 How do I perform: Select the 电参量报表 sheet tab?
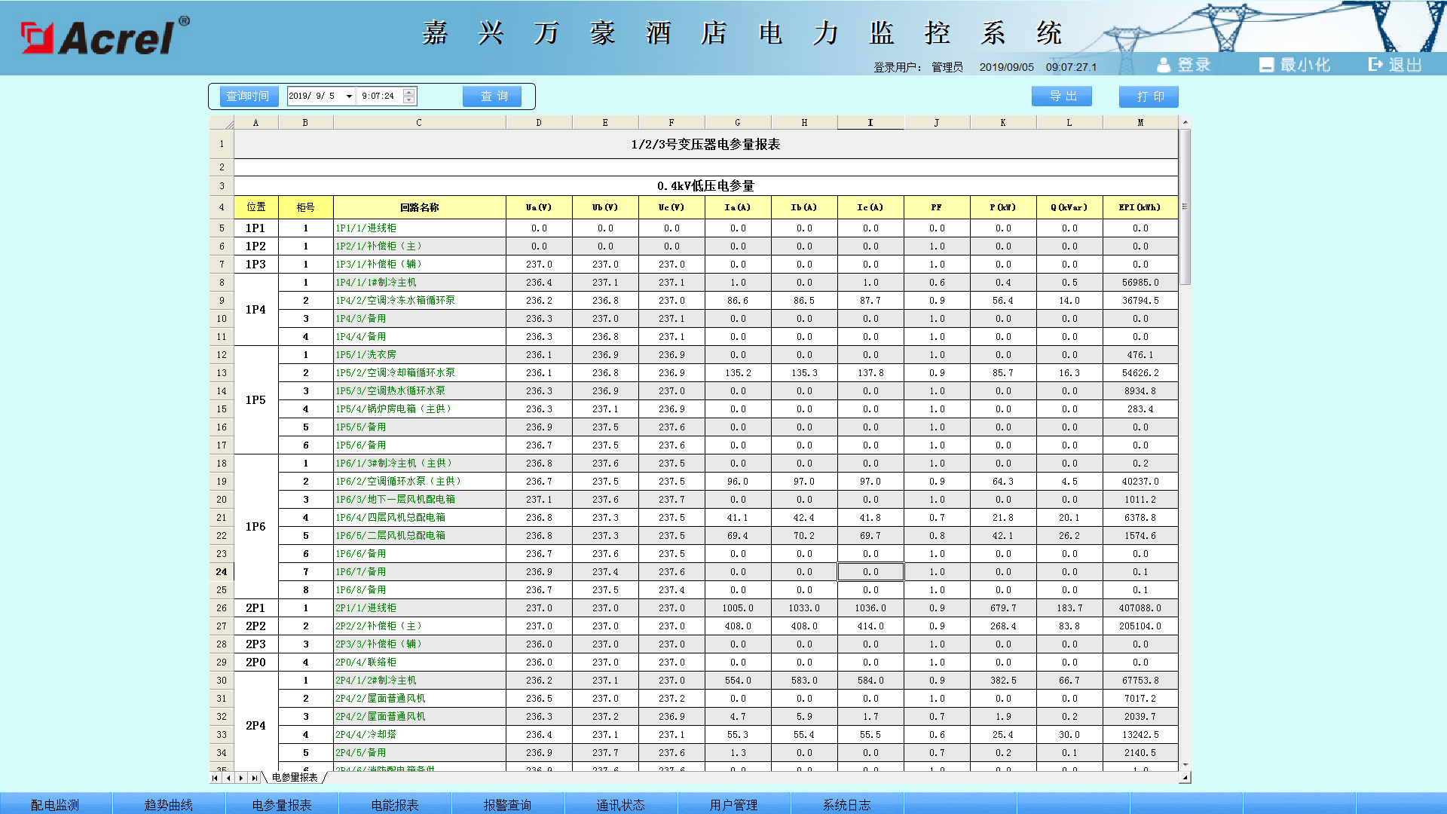(x=295, y=778)
